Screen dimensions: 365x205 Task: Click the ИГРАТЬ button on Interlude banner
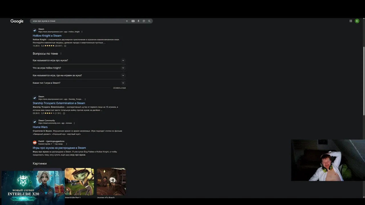24,198
